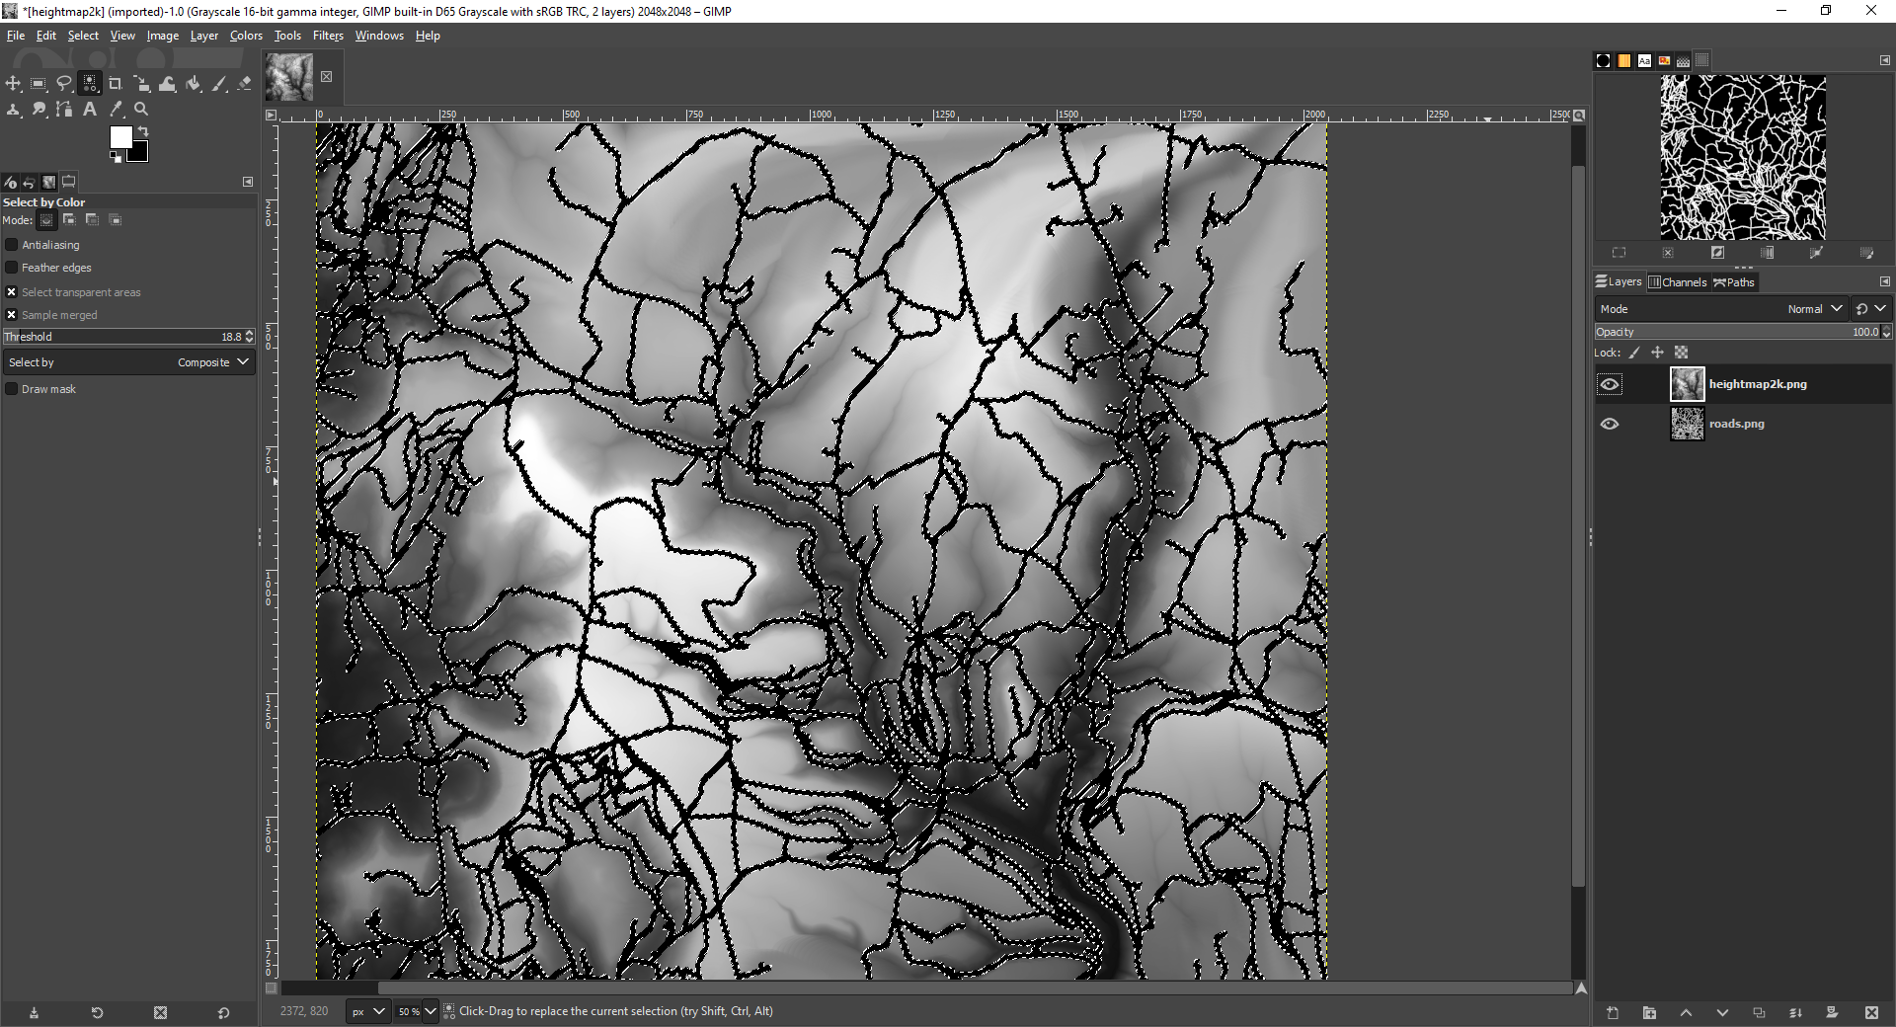Set mode to replace current selection
1896x1027 pixels.
[46, 219]
